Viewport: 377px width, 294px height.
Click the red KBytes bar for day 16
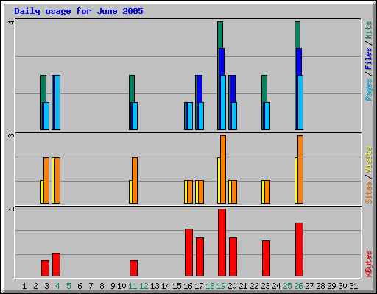click(x=188, y=252)
